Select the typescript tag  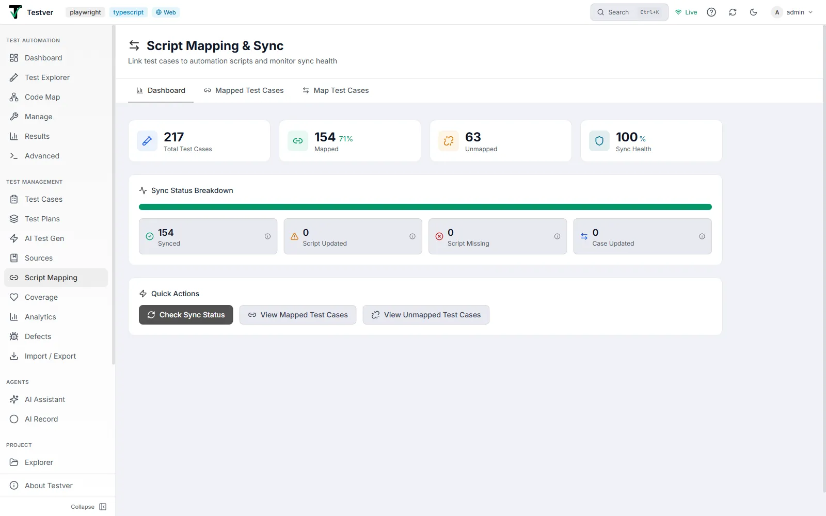[129, 12]
